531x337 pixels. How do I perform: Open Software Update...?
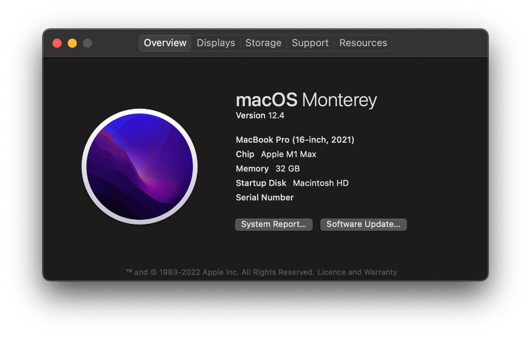tap(363, 224)
